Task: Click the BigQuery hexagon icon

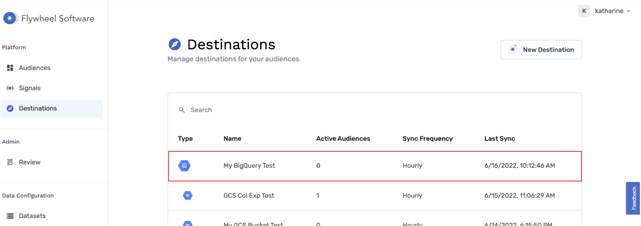Action: coord(184,166)
